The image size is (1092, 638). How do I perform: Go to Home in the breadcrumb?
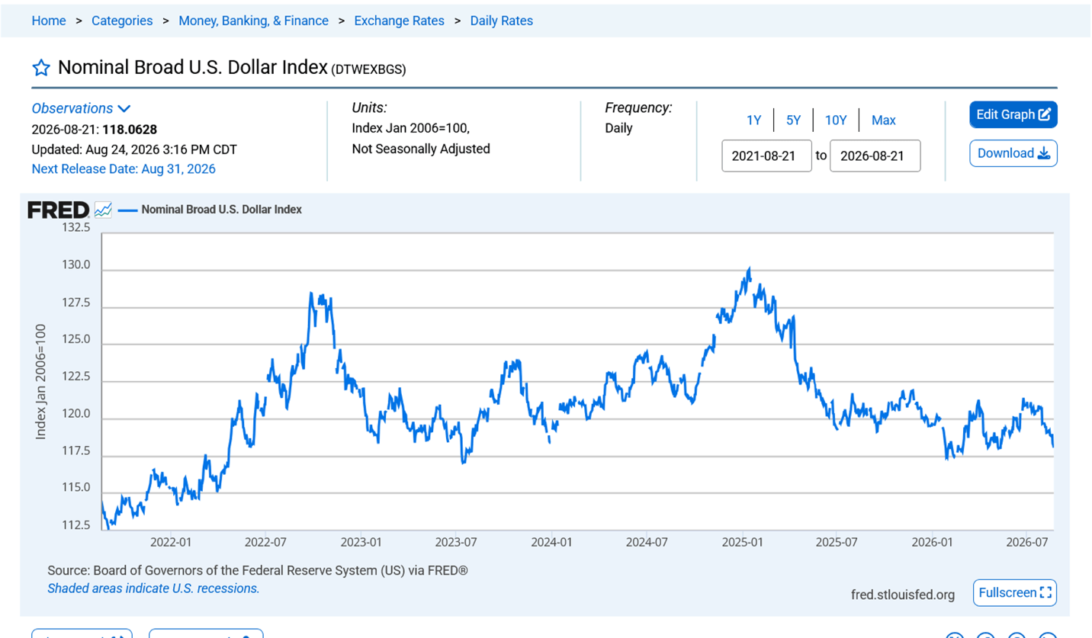(x=49, y=21)
